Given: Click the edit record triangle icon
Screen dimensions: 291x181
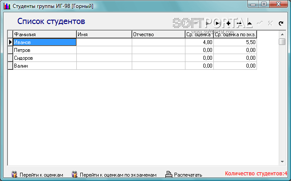Looking at the screenshot, I should pyautogui.click(x=250, y=24).
